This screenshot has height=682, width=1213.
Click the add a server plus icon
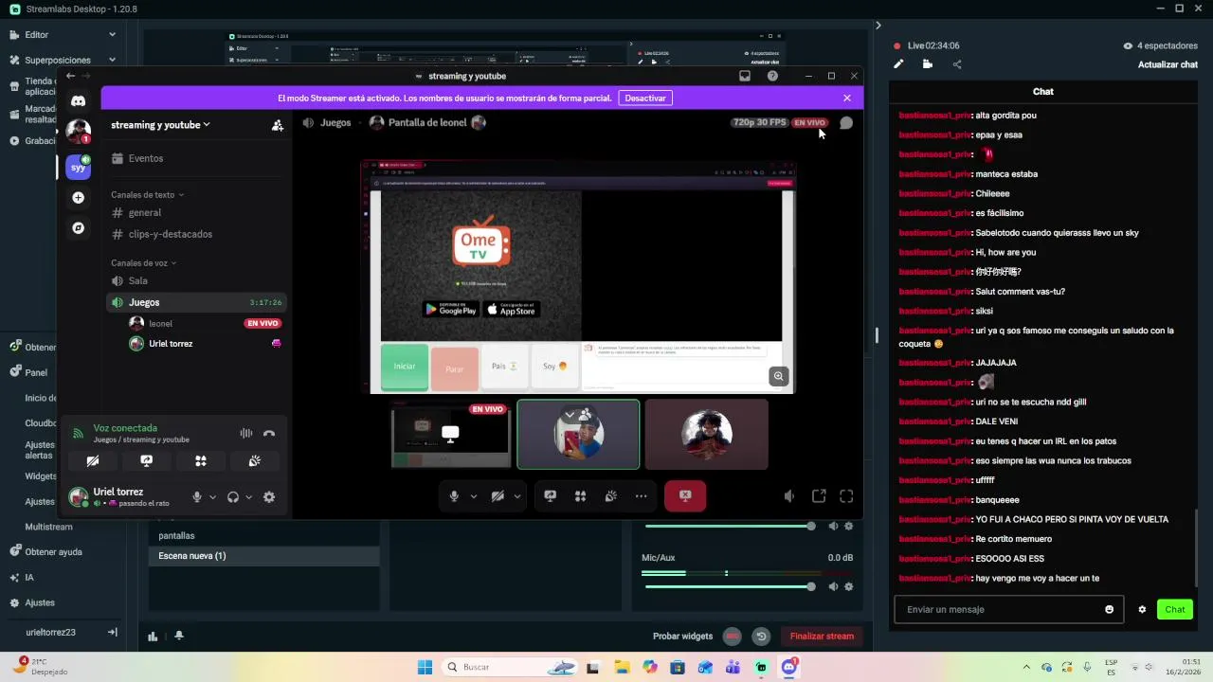pyautogui.click(x=79, y=198)
